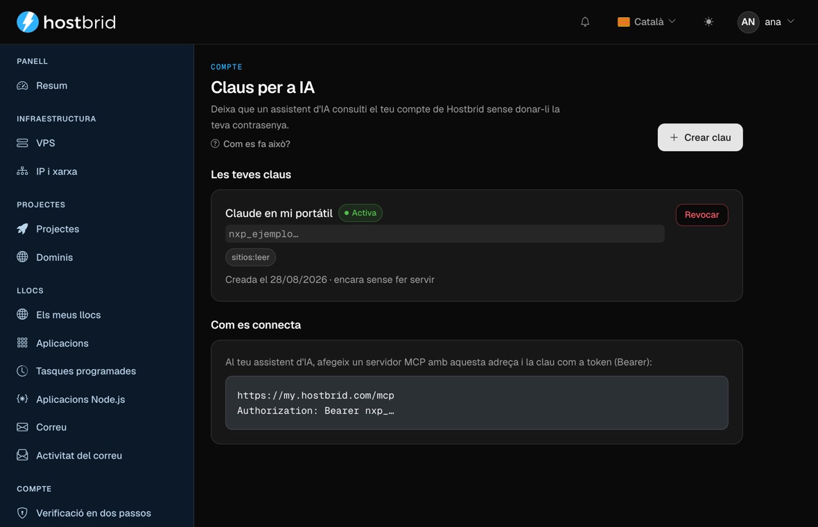Click the VPS server icon
The width and height of the screenshot is (818, 527).
tap(22, 143)
